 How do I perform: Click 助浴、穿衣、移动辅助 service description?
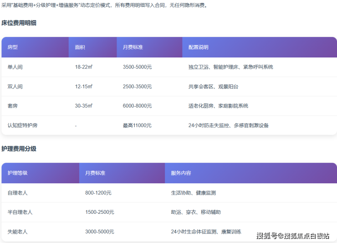[x=195, y=212]
